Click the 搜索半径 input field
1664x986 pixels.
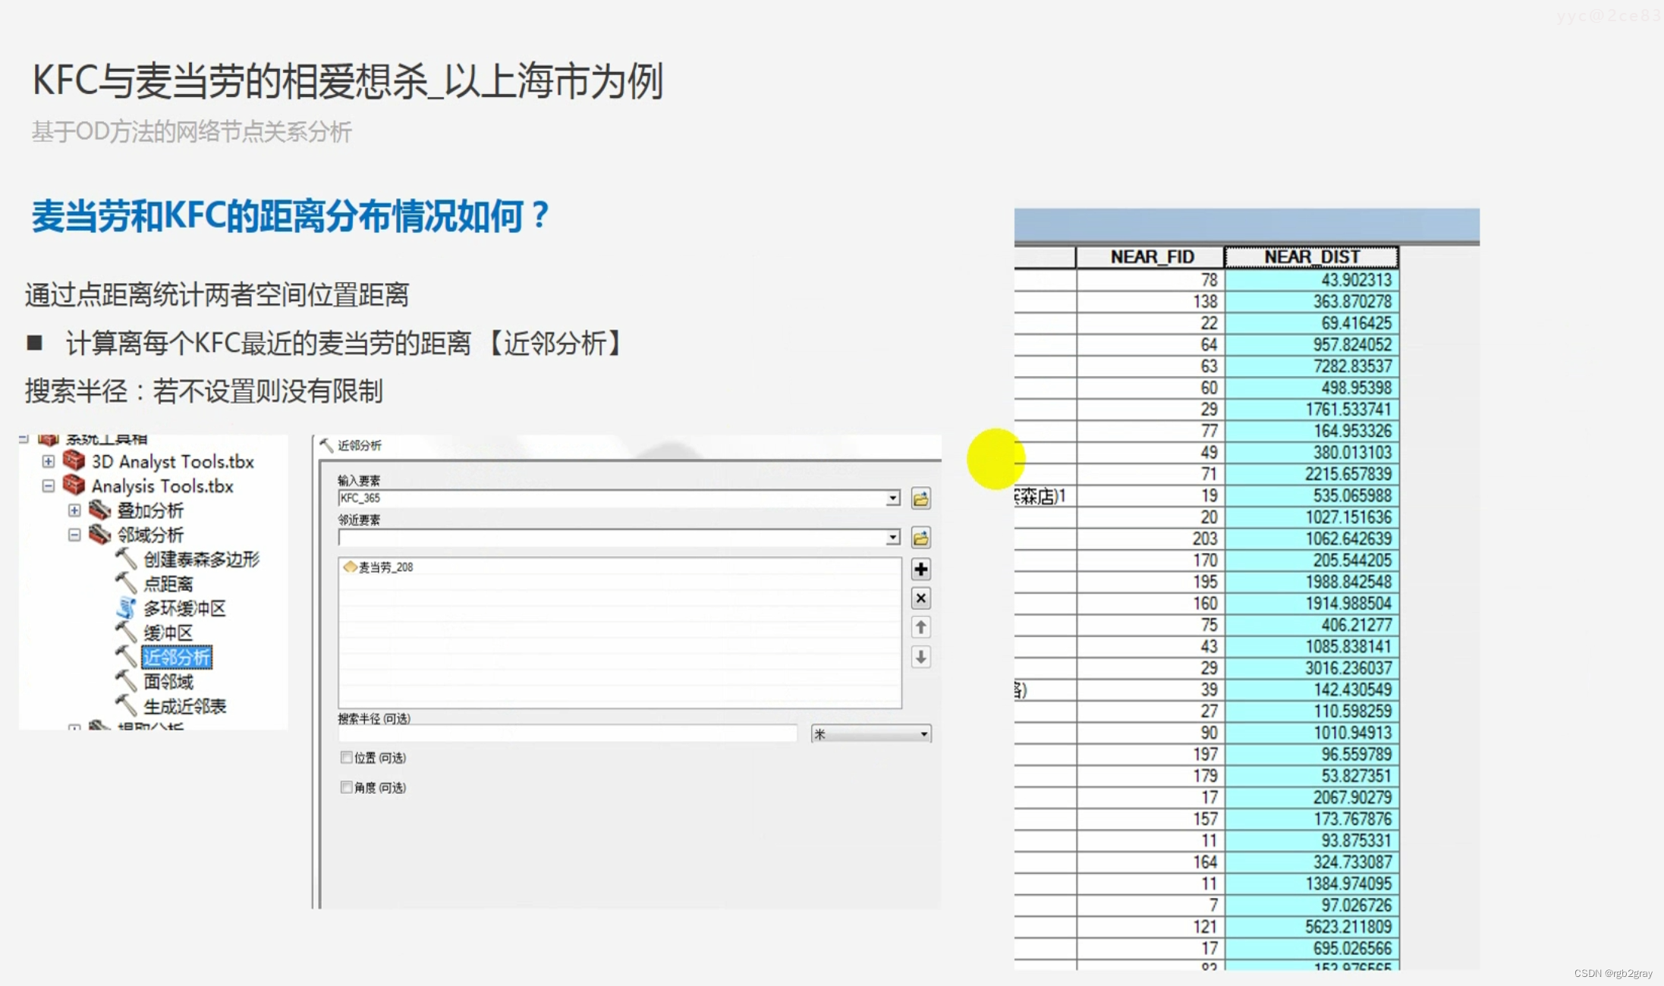click(x=567, y=733)
